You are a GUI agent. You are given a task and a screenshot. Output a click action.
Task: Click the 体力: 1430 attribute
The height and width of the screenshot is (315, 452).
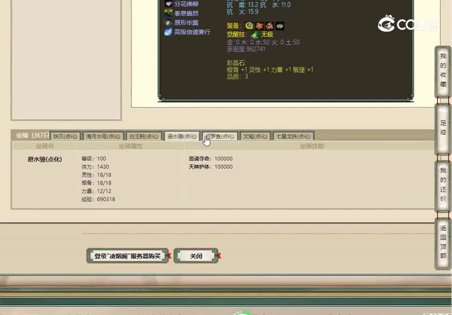[95, 167]
